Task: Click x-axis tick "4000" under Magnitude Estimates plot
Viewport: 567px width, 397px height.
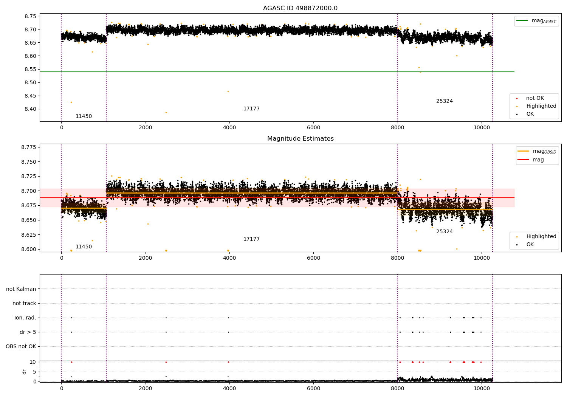Action: pos(229,258)
